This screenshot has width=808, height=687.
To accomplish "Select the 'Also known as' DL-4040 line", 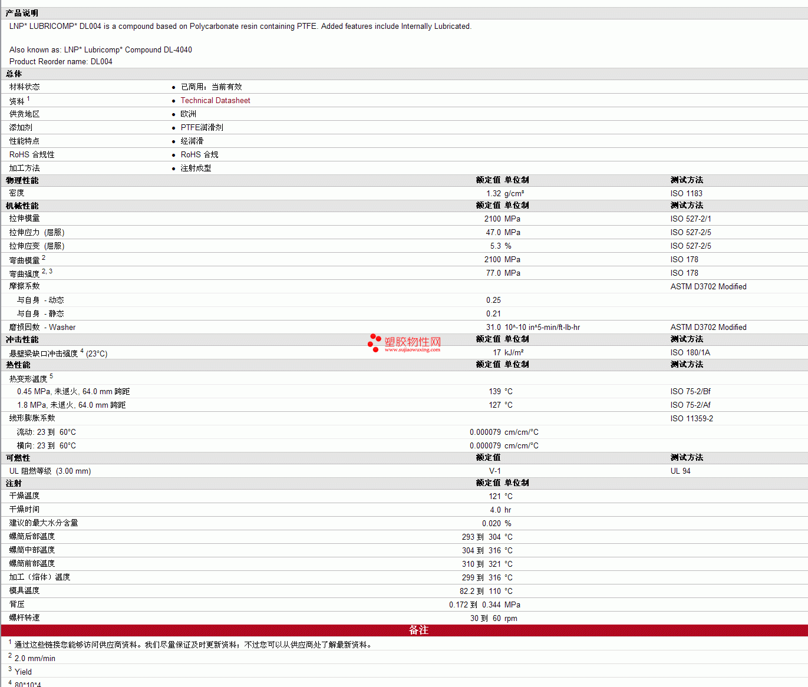I will 101,50.
